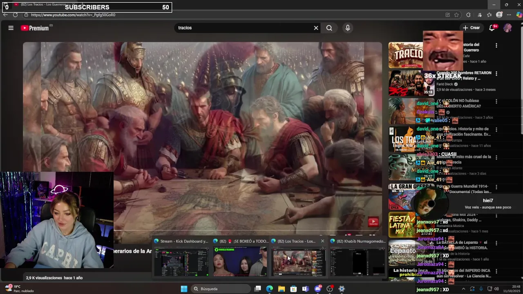Open the YouTube guide hamburger menu
523x294 pixels.
[x=11, y=28]
